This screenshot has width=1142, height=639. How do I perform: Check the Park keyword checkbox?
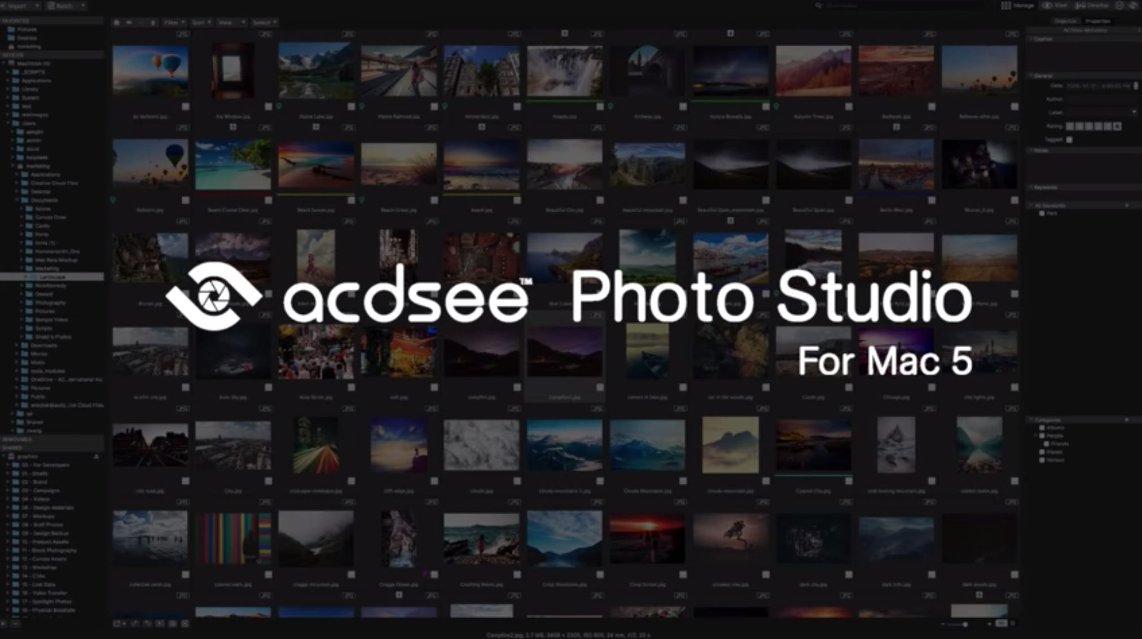(1042, 213)
